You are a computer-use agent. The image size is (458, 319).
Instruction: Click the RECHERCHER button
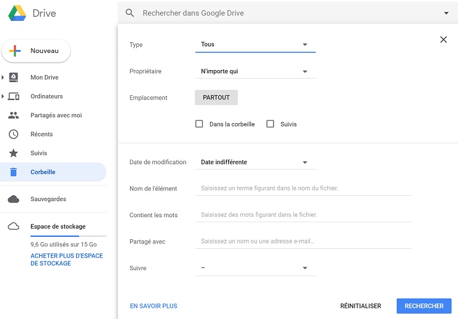point(424,306)
